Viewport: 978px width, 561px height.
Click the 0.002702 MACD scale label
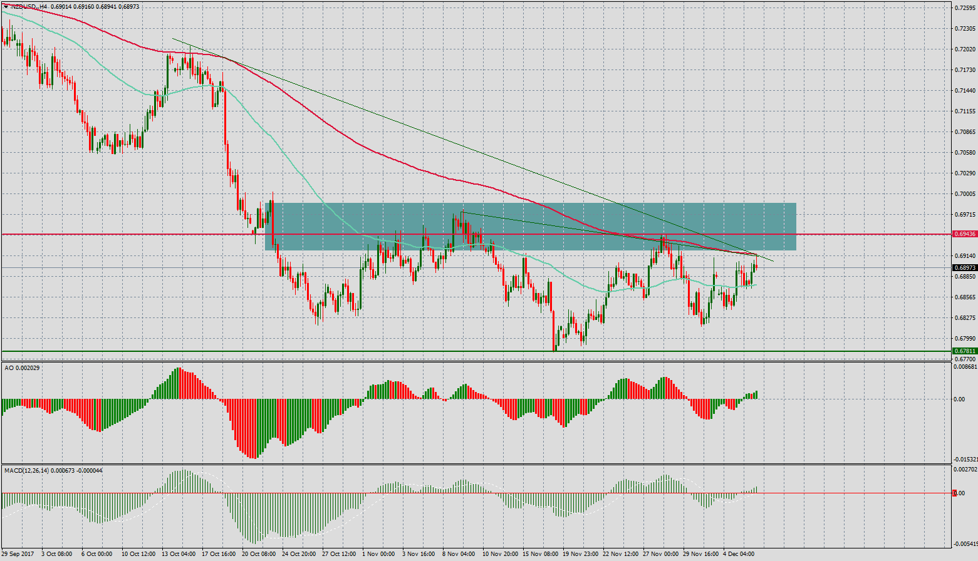click(x=965, y=469)
